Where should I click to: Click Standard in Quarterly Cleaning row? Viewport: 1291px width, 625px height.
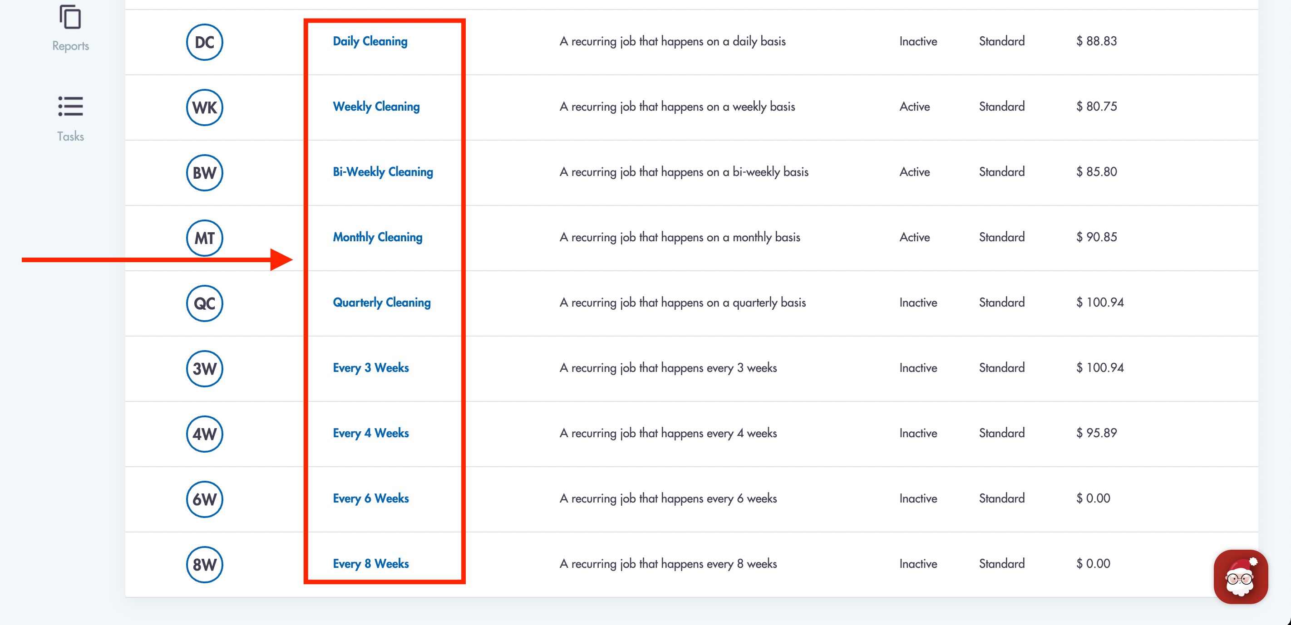[x=1002, y=303]
